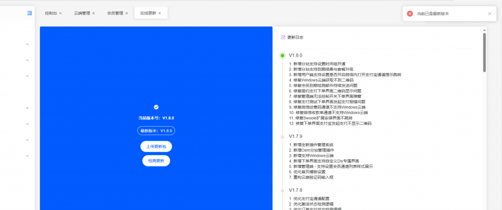This screenshot has height=210, width=502.
Task: Close the 云端管理 tab
Action: [93, 13]
